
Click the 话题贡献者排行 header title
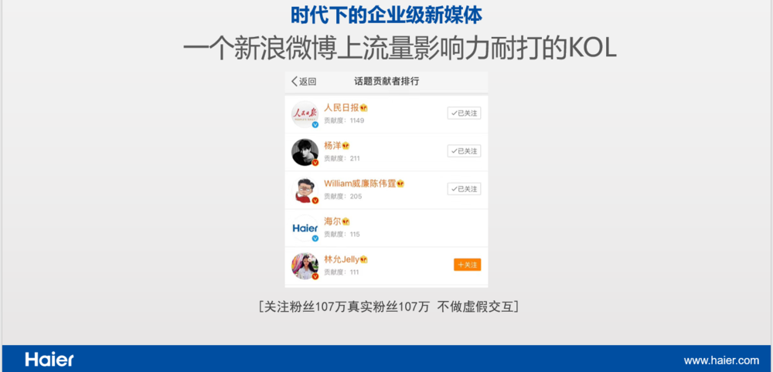point(386,82)
